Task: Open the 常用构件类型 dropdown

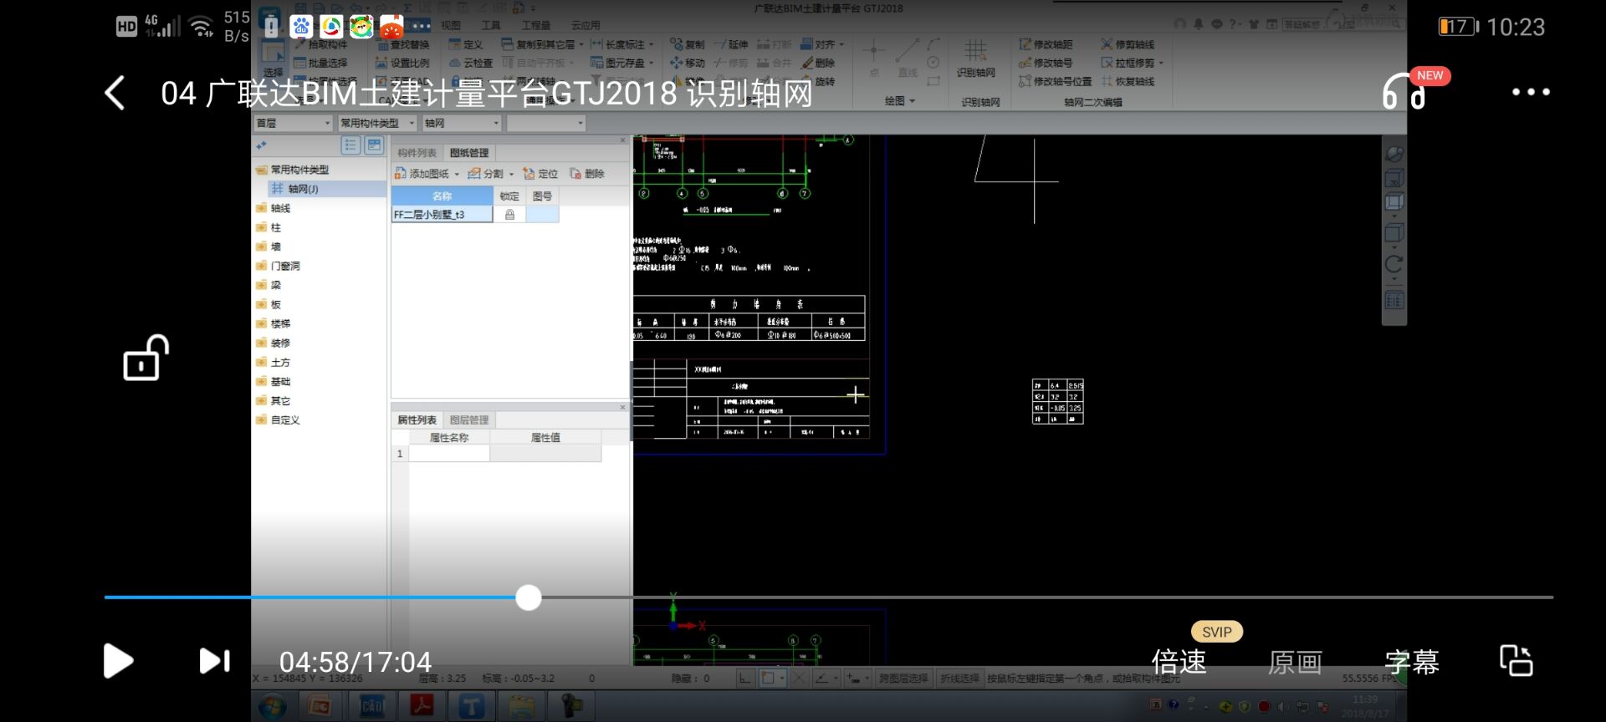Action: point(377,123)
